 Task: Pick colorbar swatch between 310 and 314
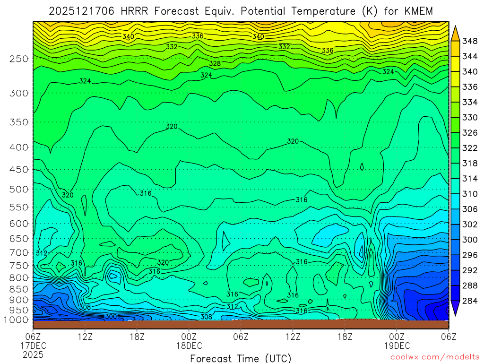tap(455, 186)
